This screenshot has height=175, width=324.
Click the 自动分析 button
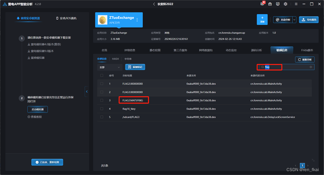pyautogui.click(x=283, y=20)
